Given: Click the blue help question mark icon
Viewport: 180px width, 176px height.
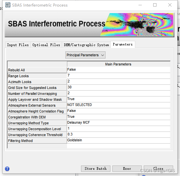Looking at the screenshot, I should coord(7,169).
